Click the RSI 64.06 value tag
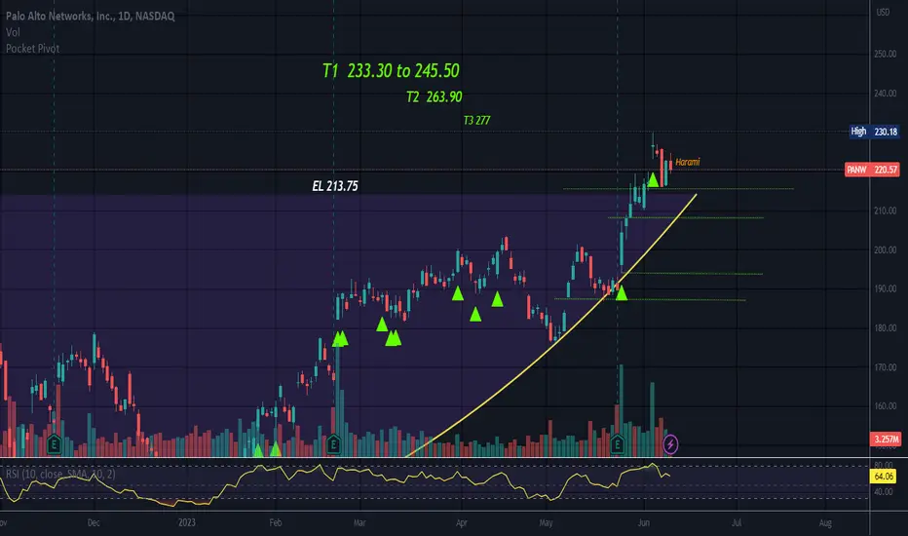908x536 pixels. point(884,477)
